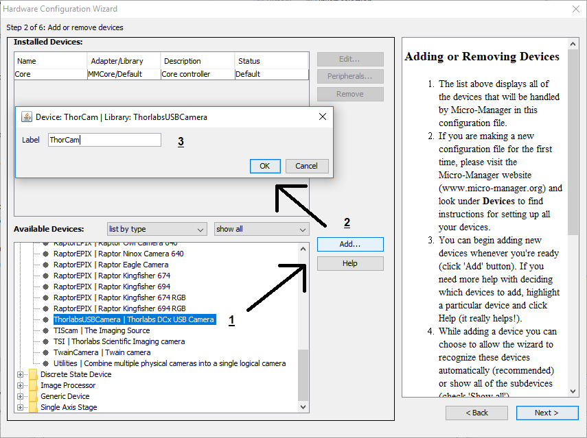Click the Image Processor folder icon
This screenshot has height=438, width=587.
33,385
